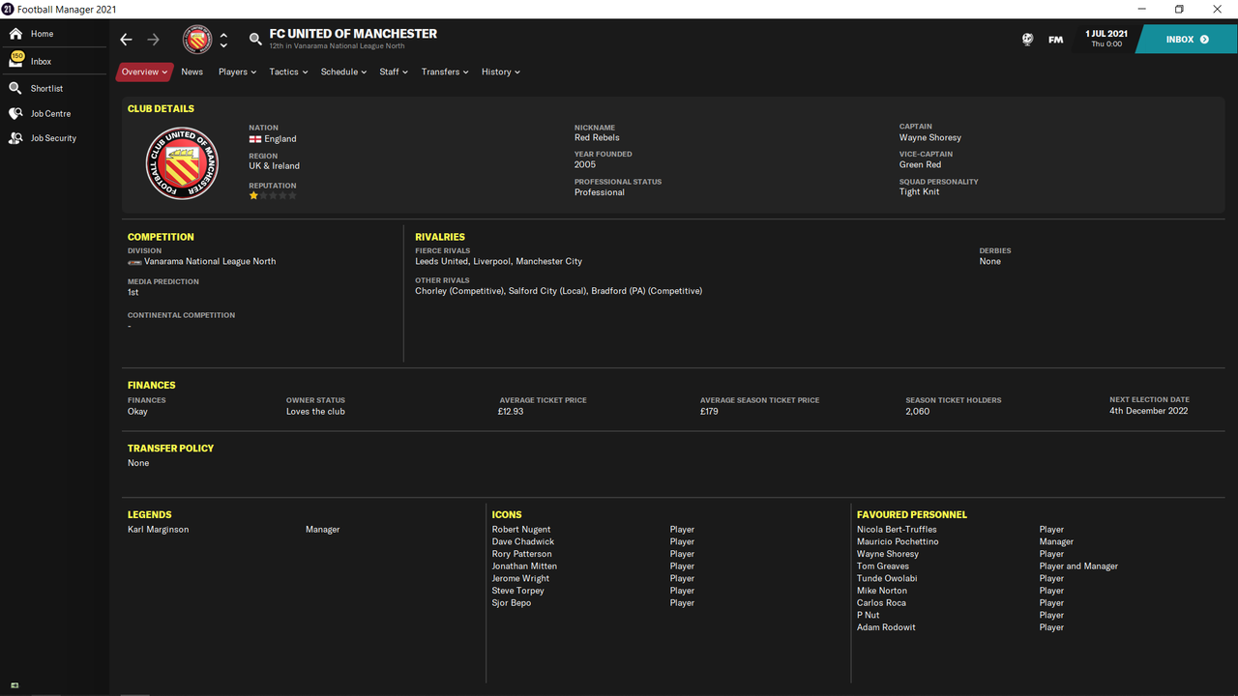Image resolution: width=1238 pixels, height=696 pixels.
Task: Click the Squad Personality value Tight Knit
Action: (x=919, y=192)
